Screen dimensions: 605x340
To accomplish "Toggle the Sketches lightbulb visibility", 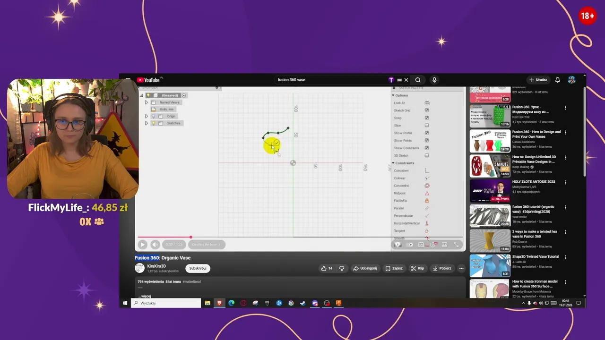I will click(x=153, y=123).
